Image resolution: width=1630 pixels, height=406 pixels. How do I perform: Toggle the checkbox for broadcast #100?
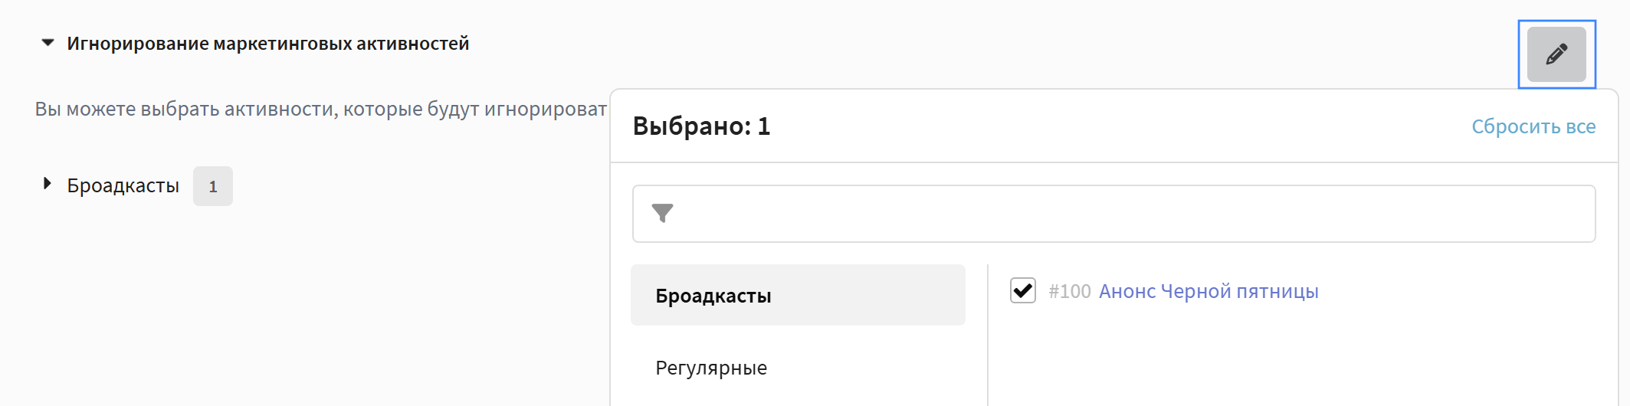(x=1023, y=291)
